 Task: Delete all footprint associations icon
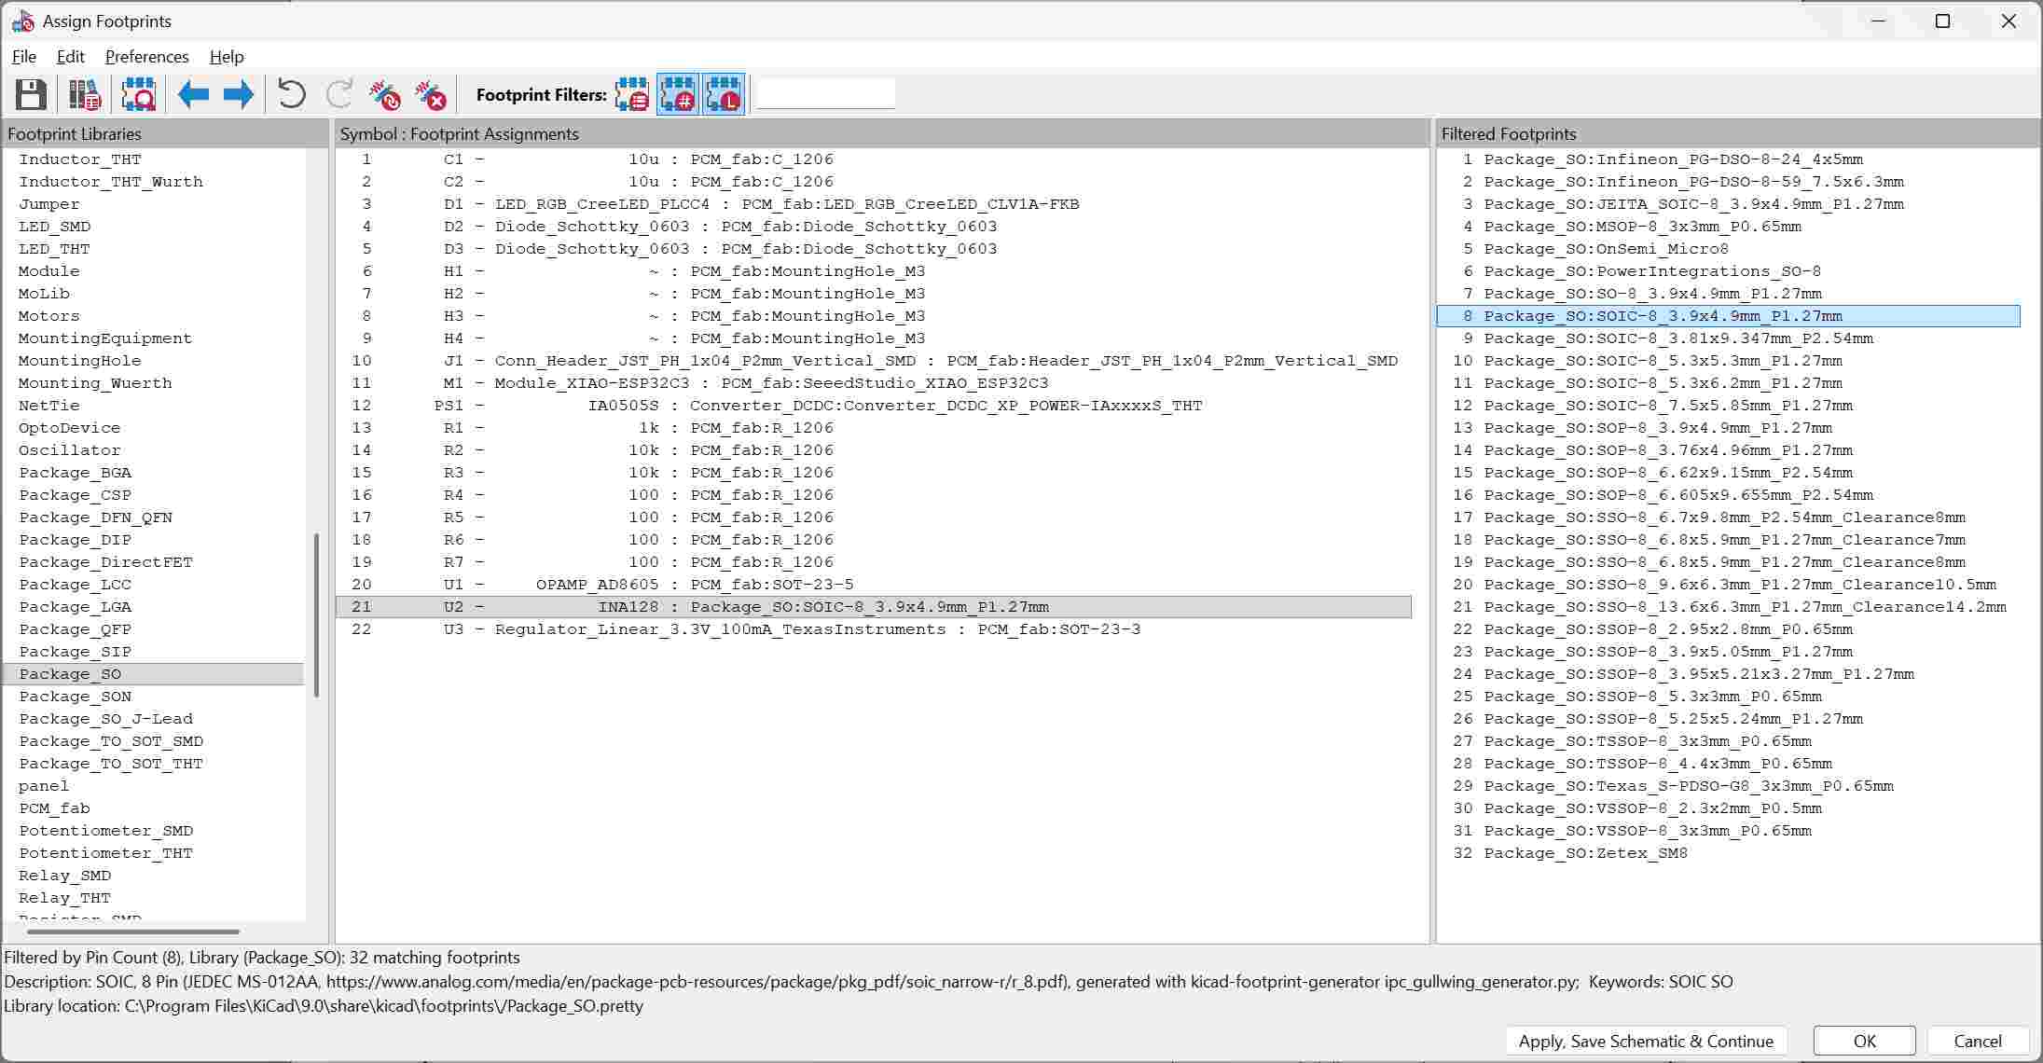[x=431, y=95]
